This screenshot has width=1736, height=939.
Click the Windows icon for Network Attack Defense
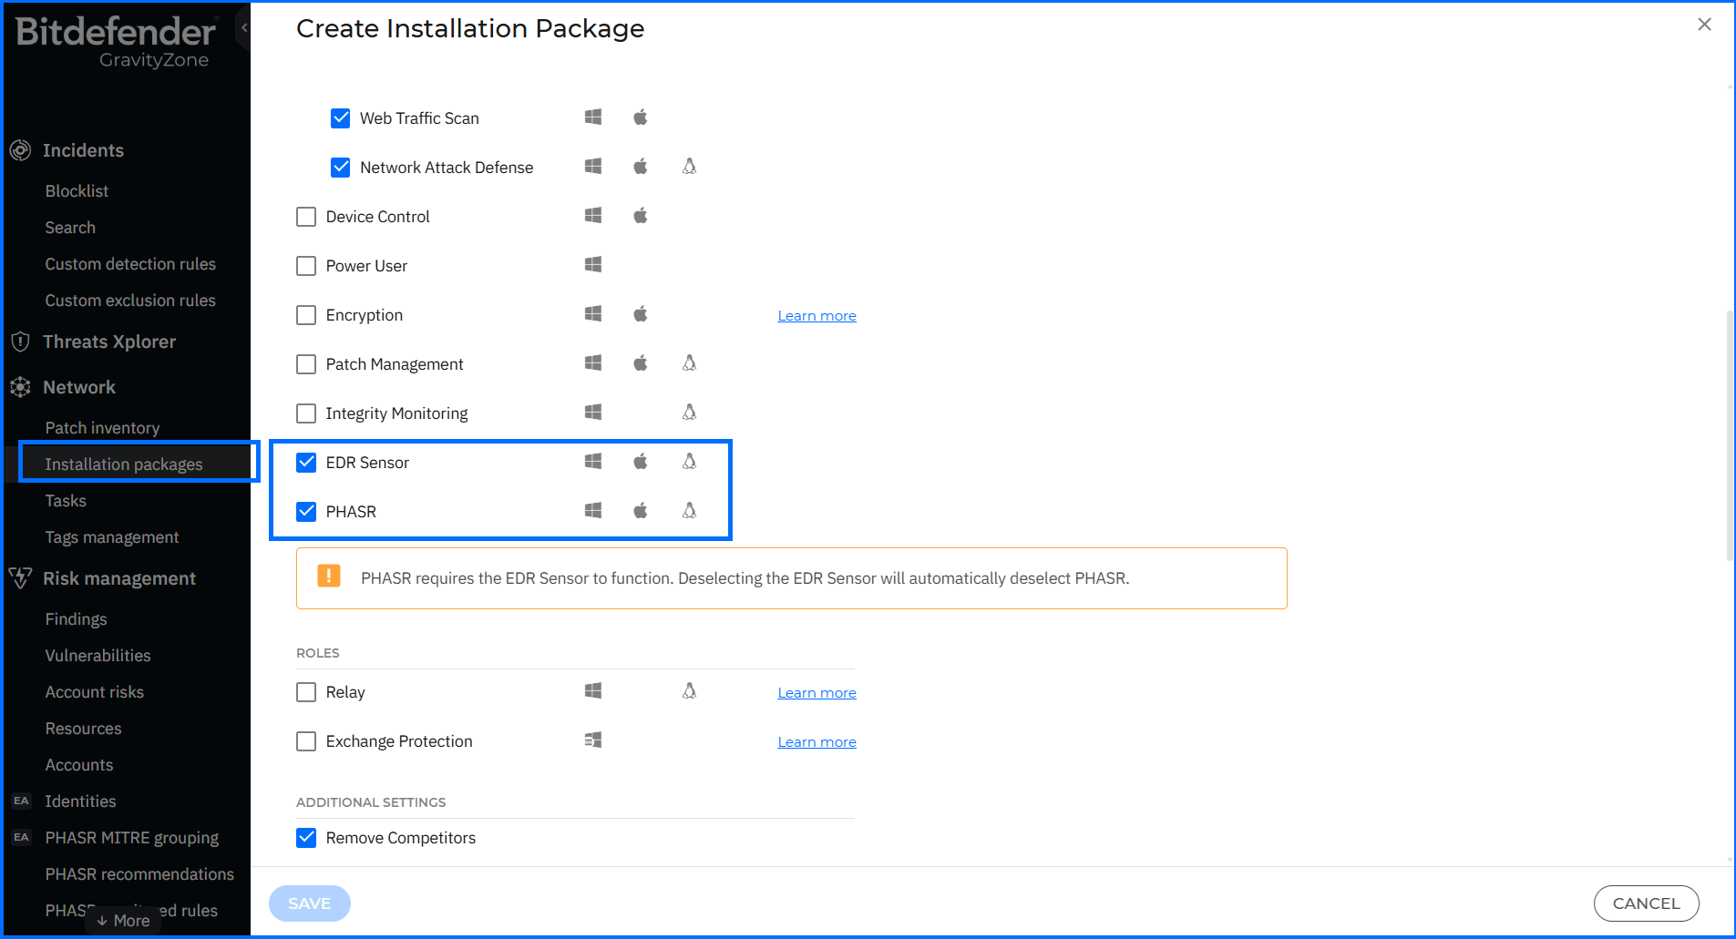click(x=593, y=167)
